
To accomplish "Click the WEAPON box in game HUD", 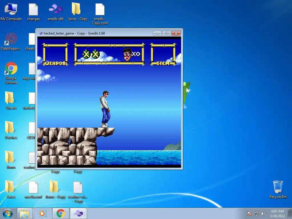I will point(55,54).
